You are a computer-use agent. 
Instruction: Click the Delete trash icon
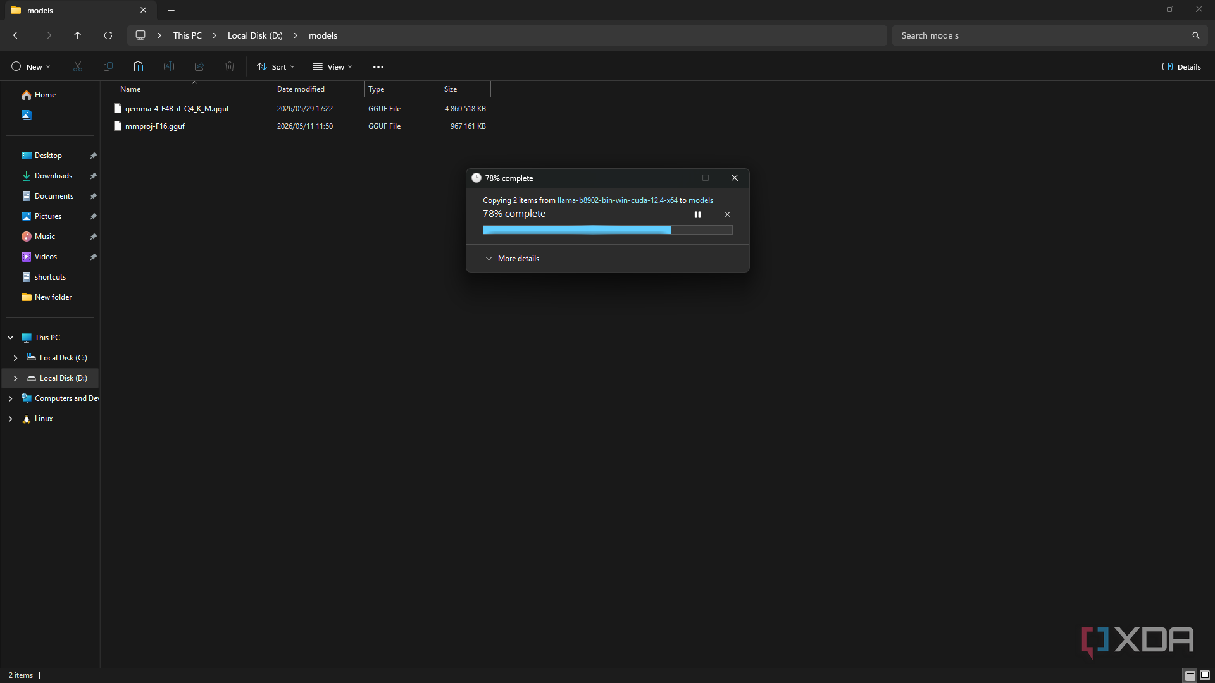pyautogui.click(x=230, y=66)
